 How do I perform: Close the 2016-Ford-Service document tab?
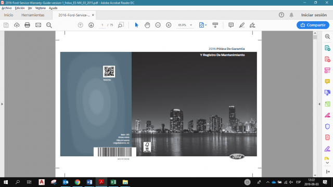93,15
